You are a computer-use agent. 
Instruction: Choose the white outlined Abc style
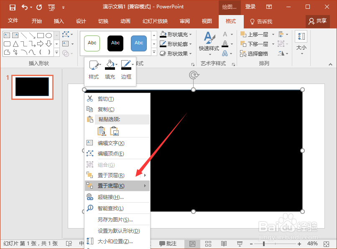[x=92, y=43]
